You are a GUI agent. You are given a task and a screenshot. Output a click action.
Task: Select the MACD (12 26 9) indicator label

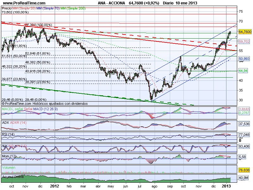[46, 109]
